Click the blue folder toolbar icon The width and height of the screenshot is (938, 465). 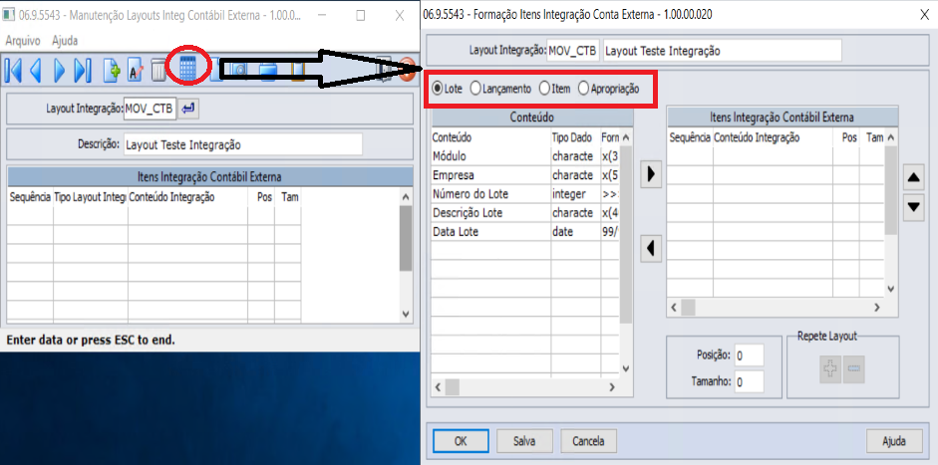pos(269,71)
